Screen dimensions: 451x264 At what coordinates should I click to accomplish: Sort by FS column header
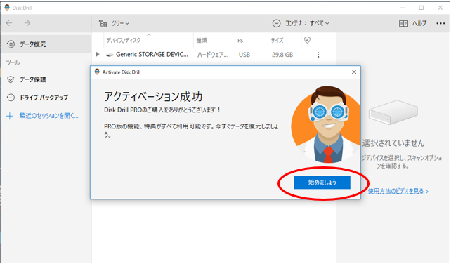click(x=240, y=41)
